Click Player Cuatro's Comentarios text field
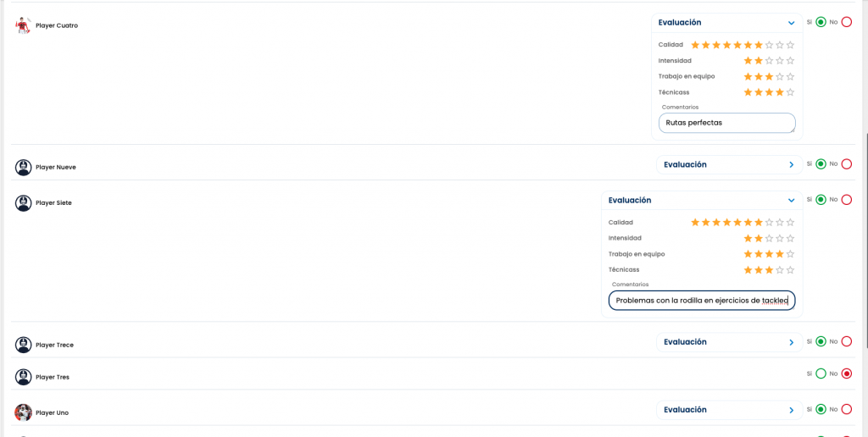Image resolution: width=868 pixels, height=437 pixels. (727, 123)
